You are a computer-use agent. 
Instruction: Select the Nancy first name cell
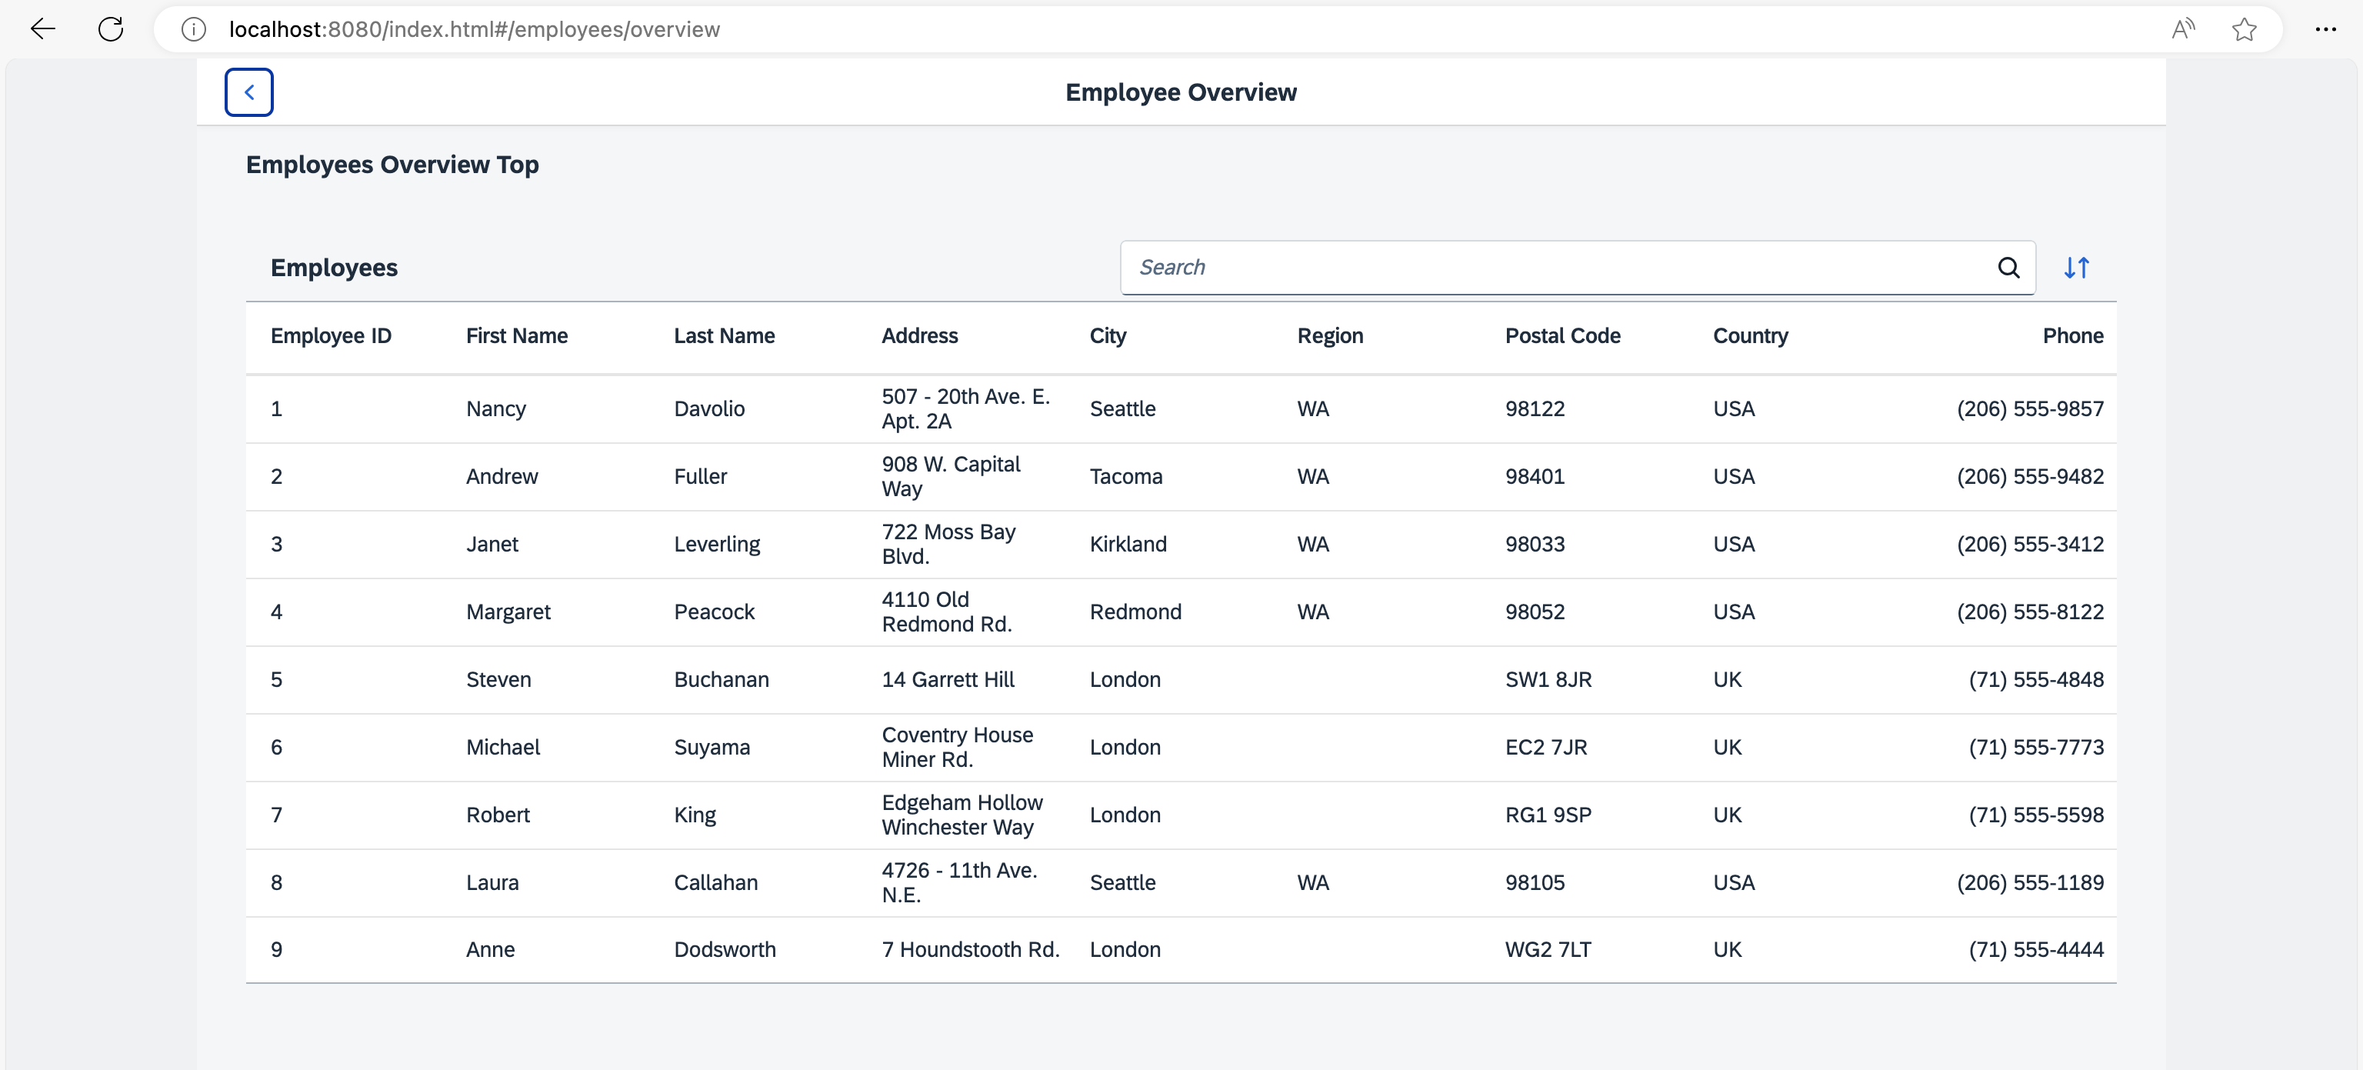click(495, 409)
